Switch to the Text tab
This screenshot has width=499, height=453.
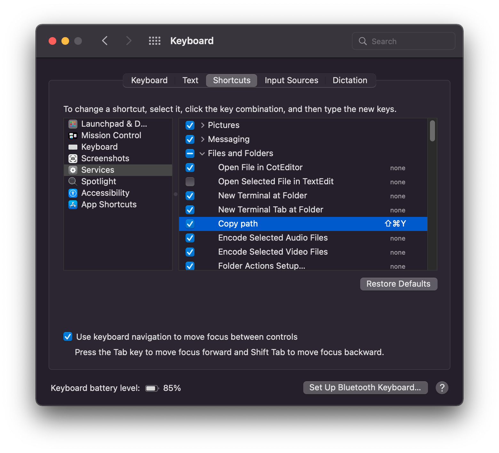point(190,80)
